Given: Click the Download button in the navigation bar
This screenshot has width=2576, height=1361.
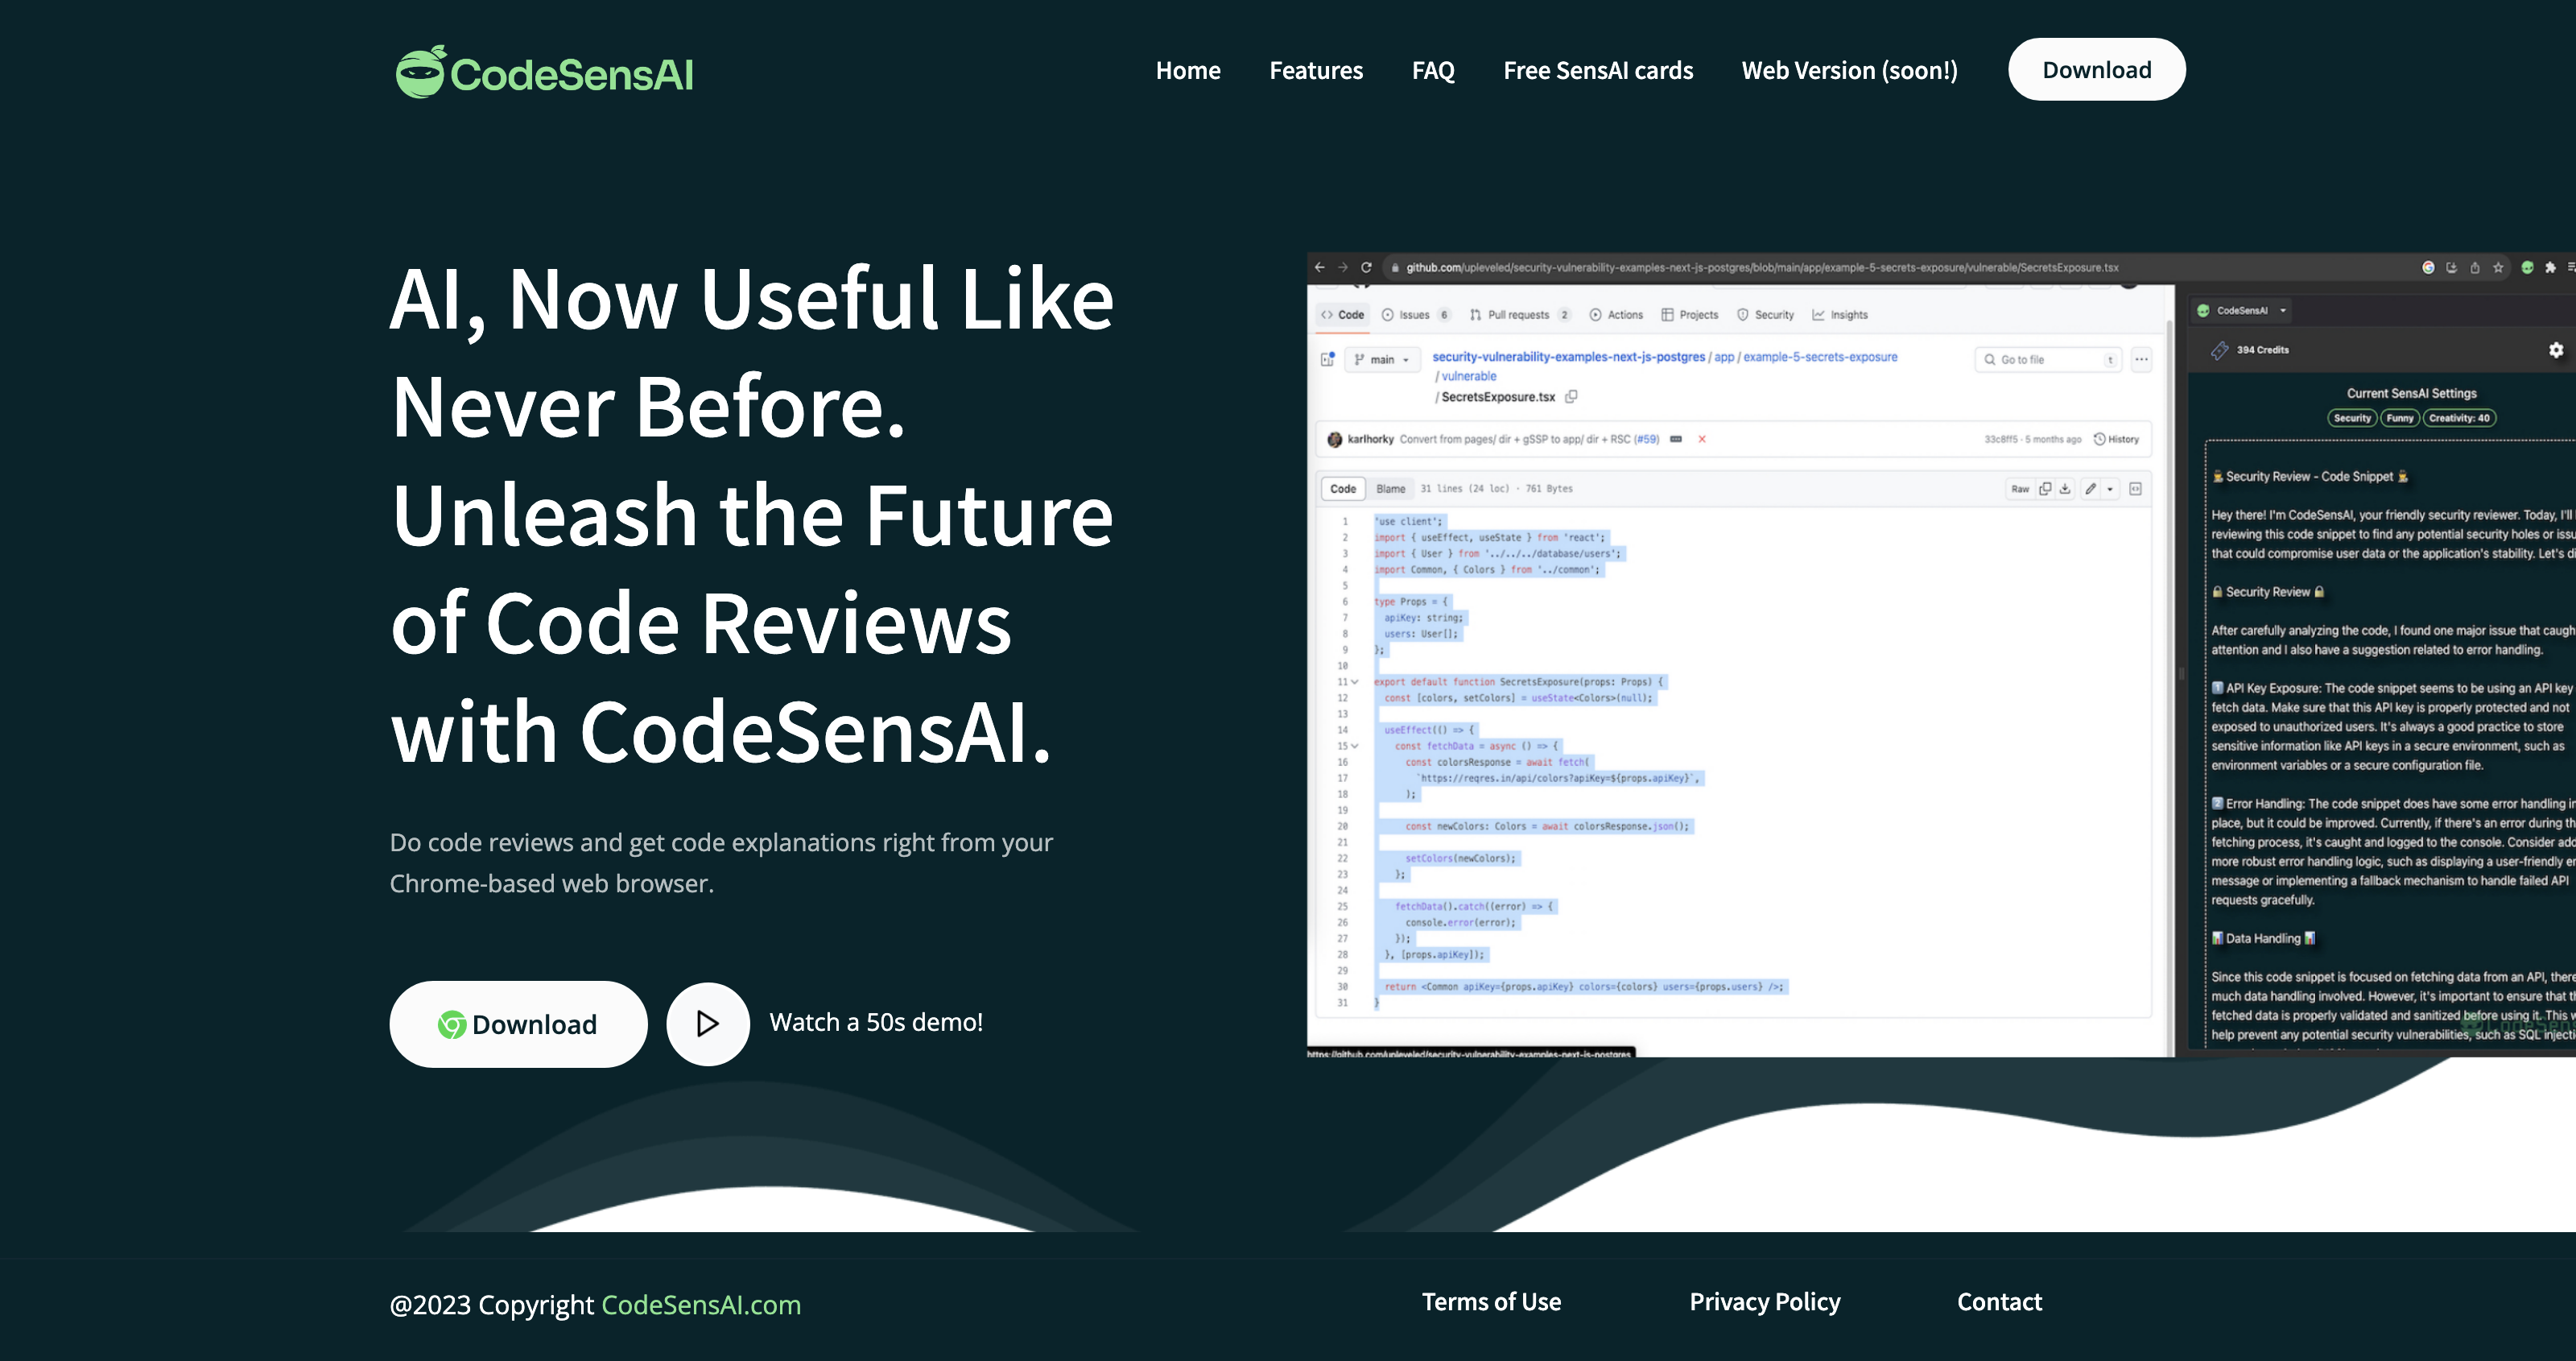Looking at the screenshot, I should [2097, 69].
